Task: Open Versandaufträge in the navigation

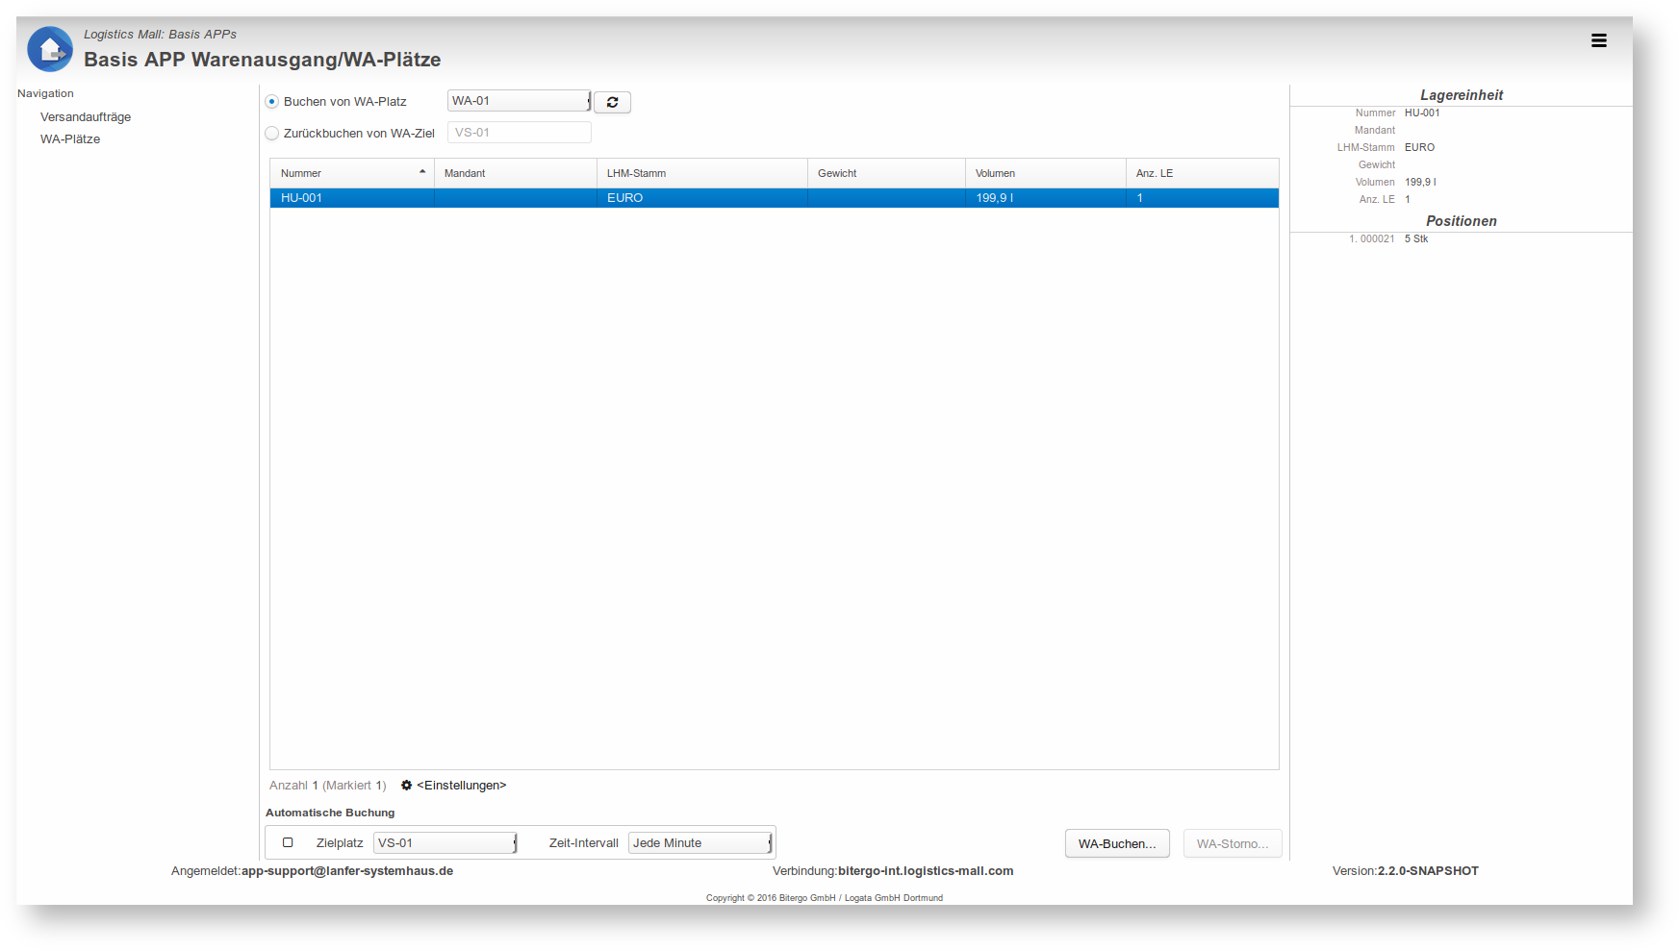Action: tap(86, 117)
